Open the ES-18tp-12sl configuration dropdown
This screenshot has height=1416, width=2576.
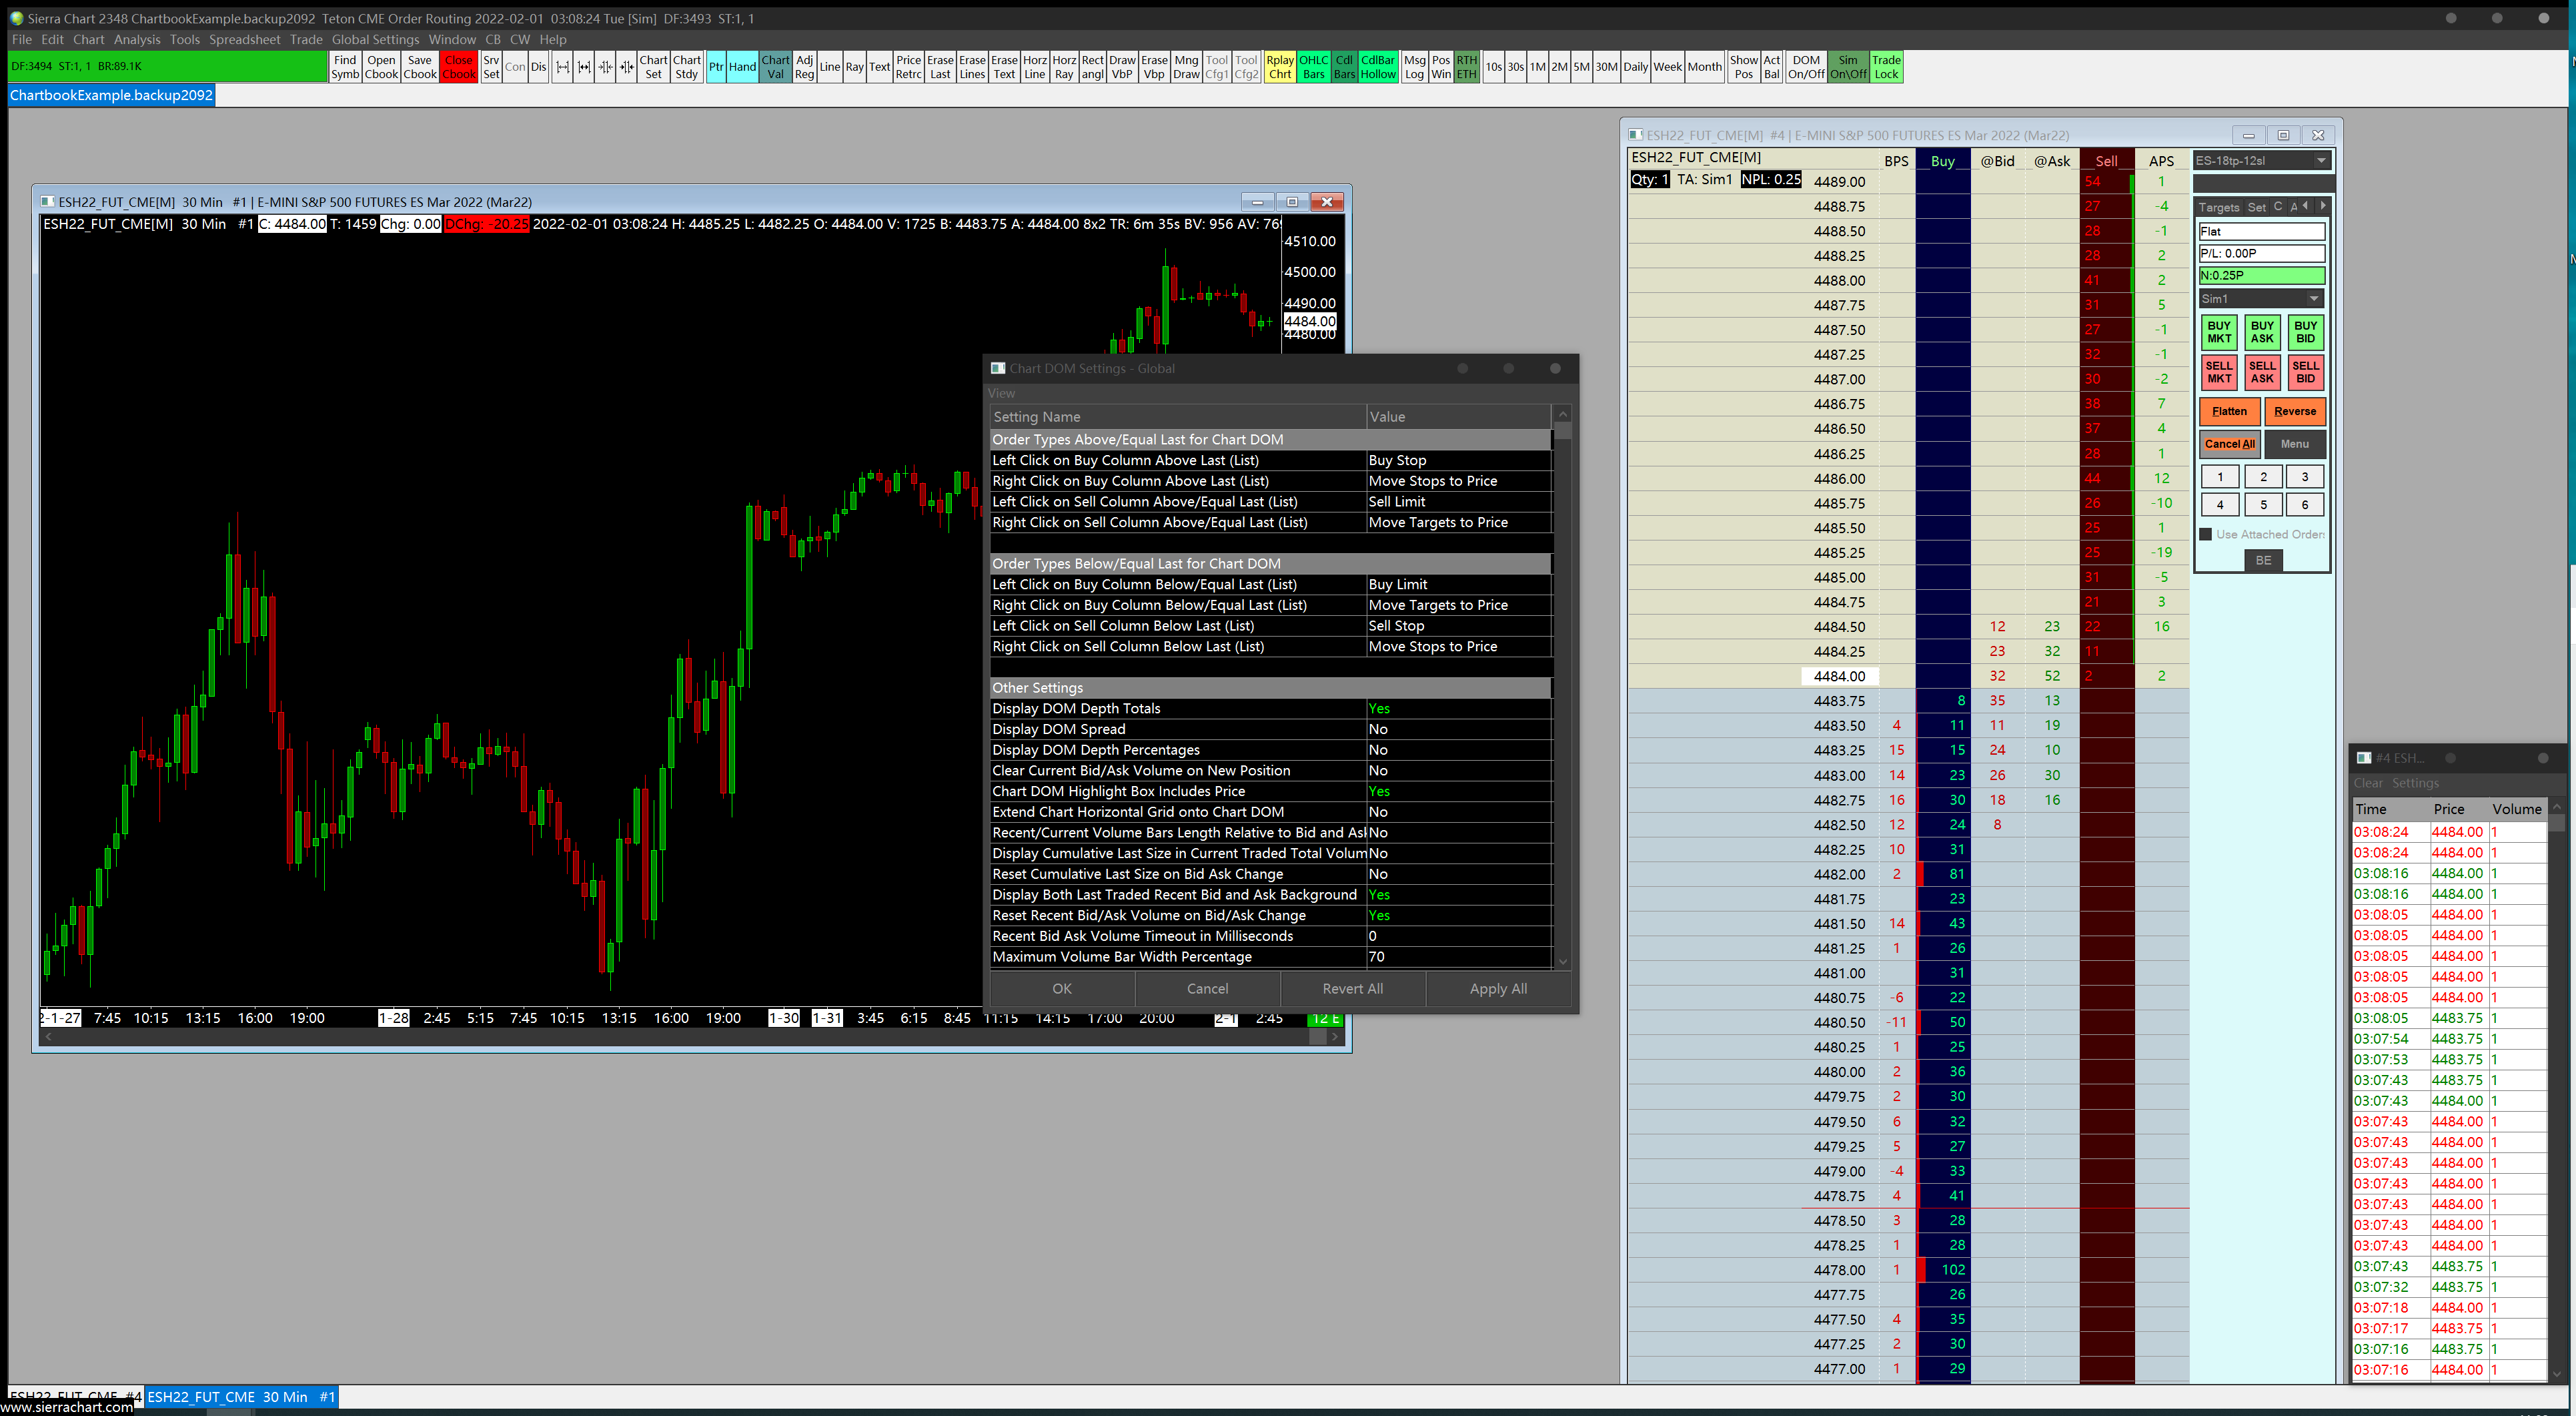(x=2320, y=161)
